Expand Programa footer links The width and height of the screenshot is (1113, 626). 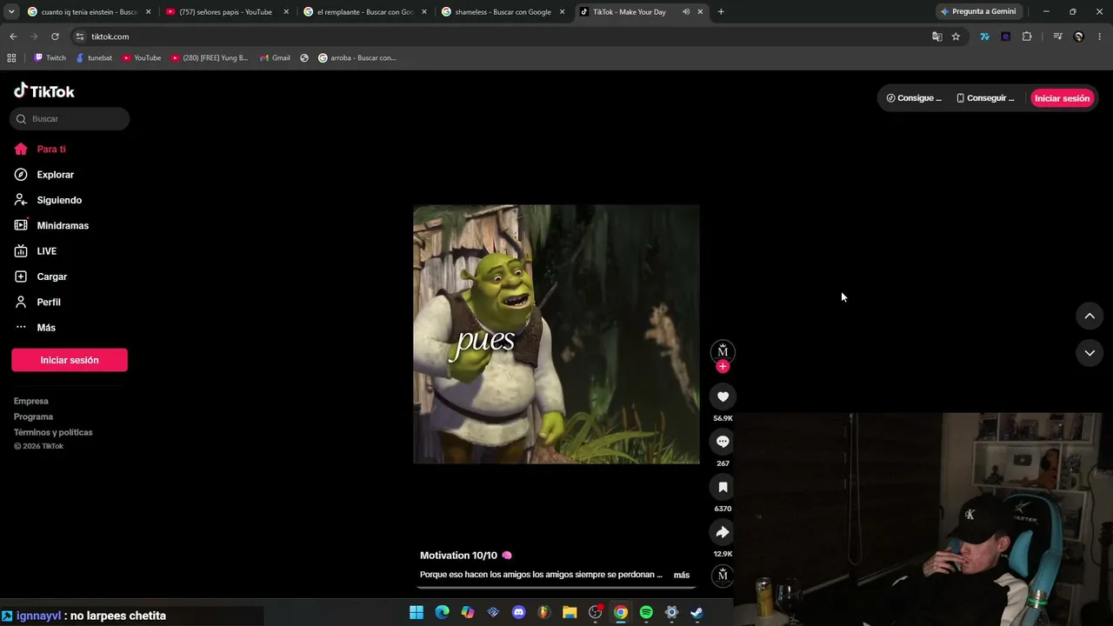[33, 416]
